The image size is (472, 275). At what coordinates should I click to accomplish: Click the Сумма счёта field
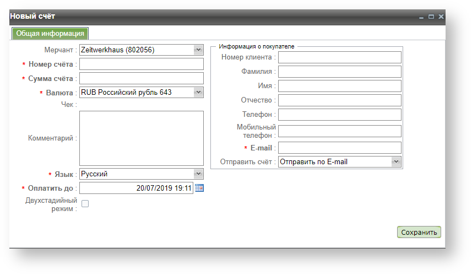142,78
